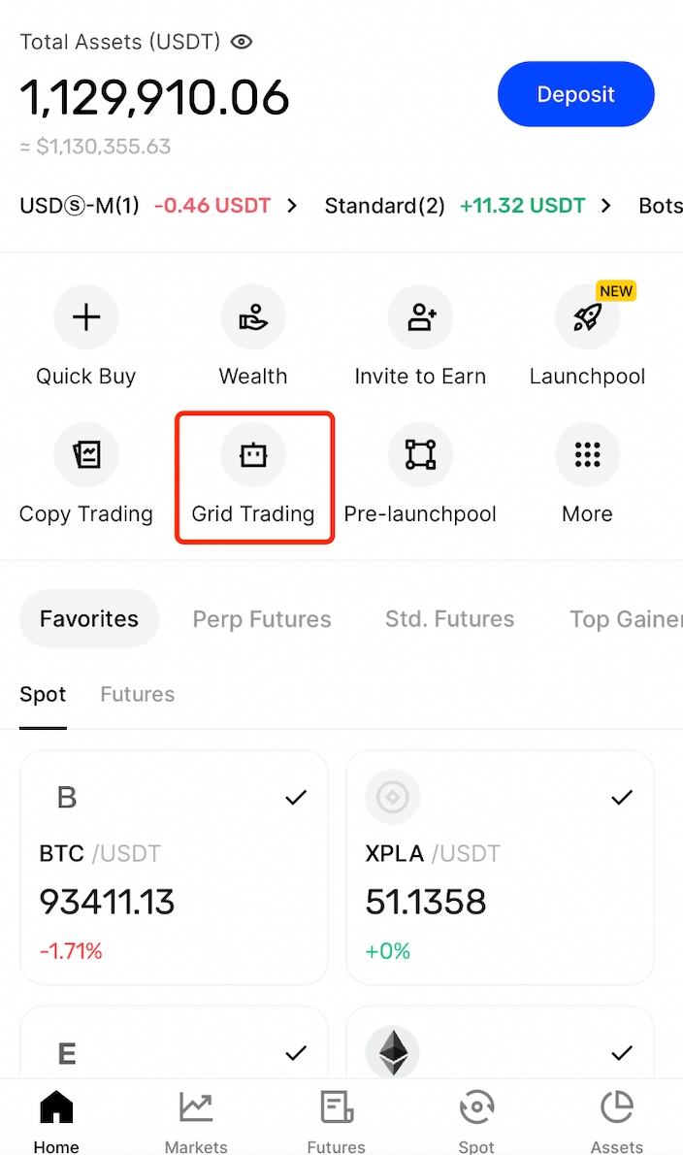The width and height of the screenshot is (683, 1155).
Task: Switch to Perp Futures tab
Action: [x=262, y=619]
